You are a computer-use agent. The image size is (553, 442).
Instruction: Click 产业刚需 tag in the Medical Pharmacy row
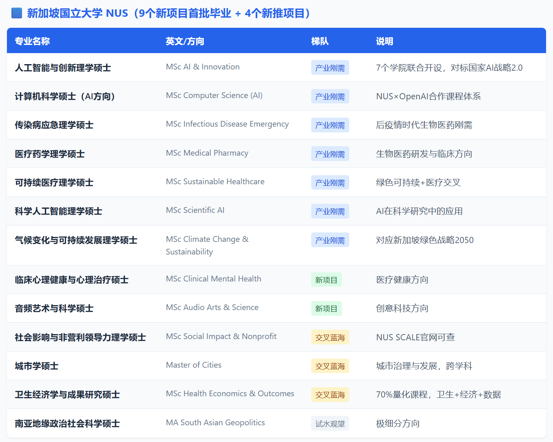[330, 154]
